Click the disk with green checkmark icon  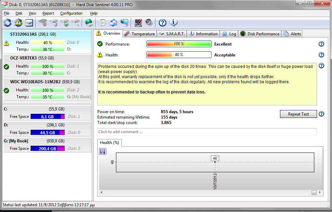[65, 23]
